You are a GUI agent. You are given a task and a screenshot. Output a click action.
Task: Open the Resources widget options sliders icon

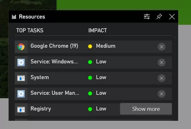pos(147,17)
